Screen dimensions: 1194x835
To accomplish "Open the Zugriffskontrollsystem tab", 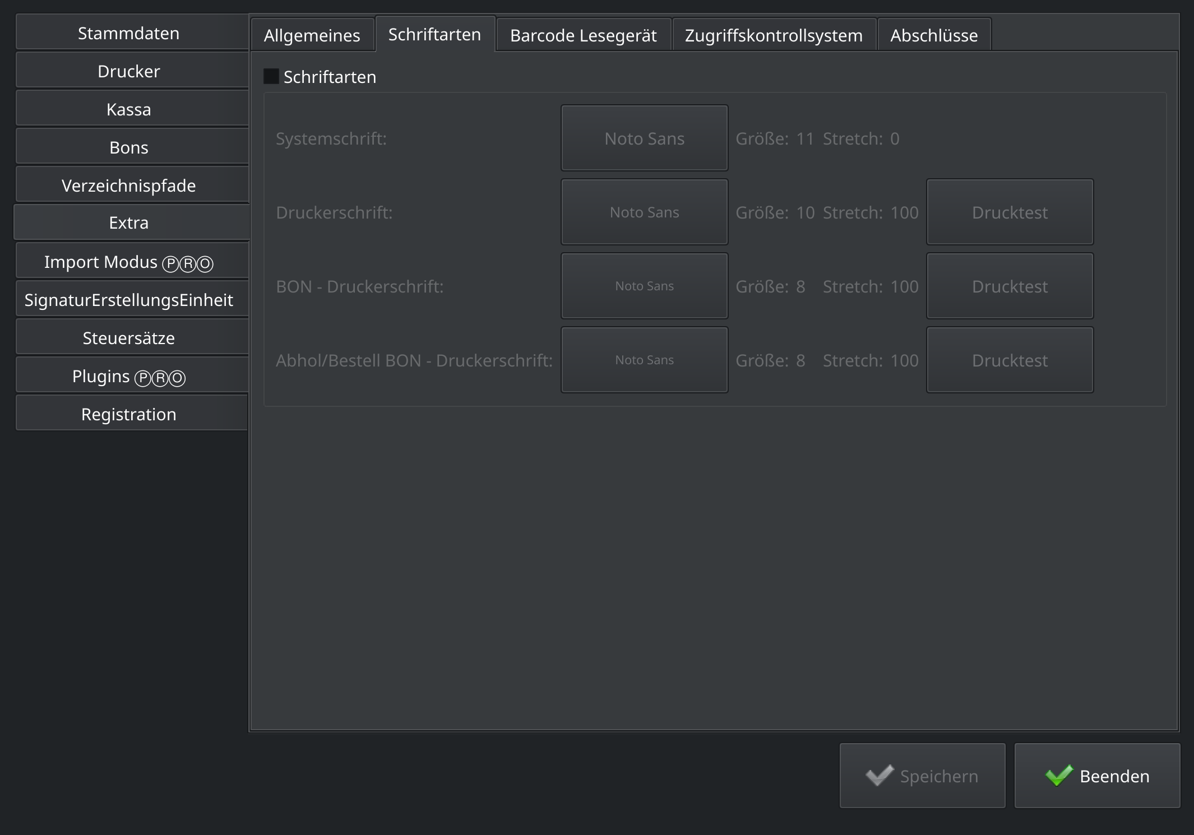I will pos(774,35).
